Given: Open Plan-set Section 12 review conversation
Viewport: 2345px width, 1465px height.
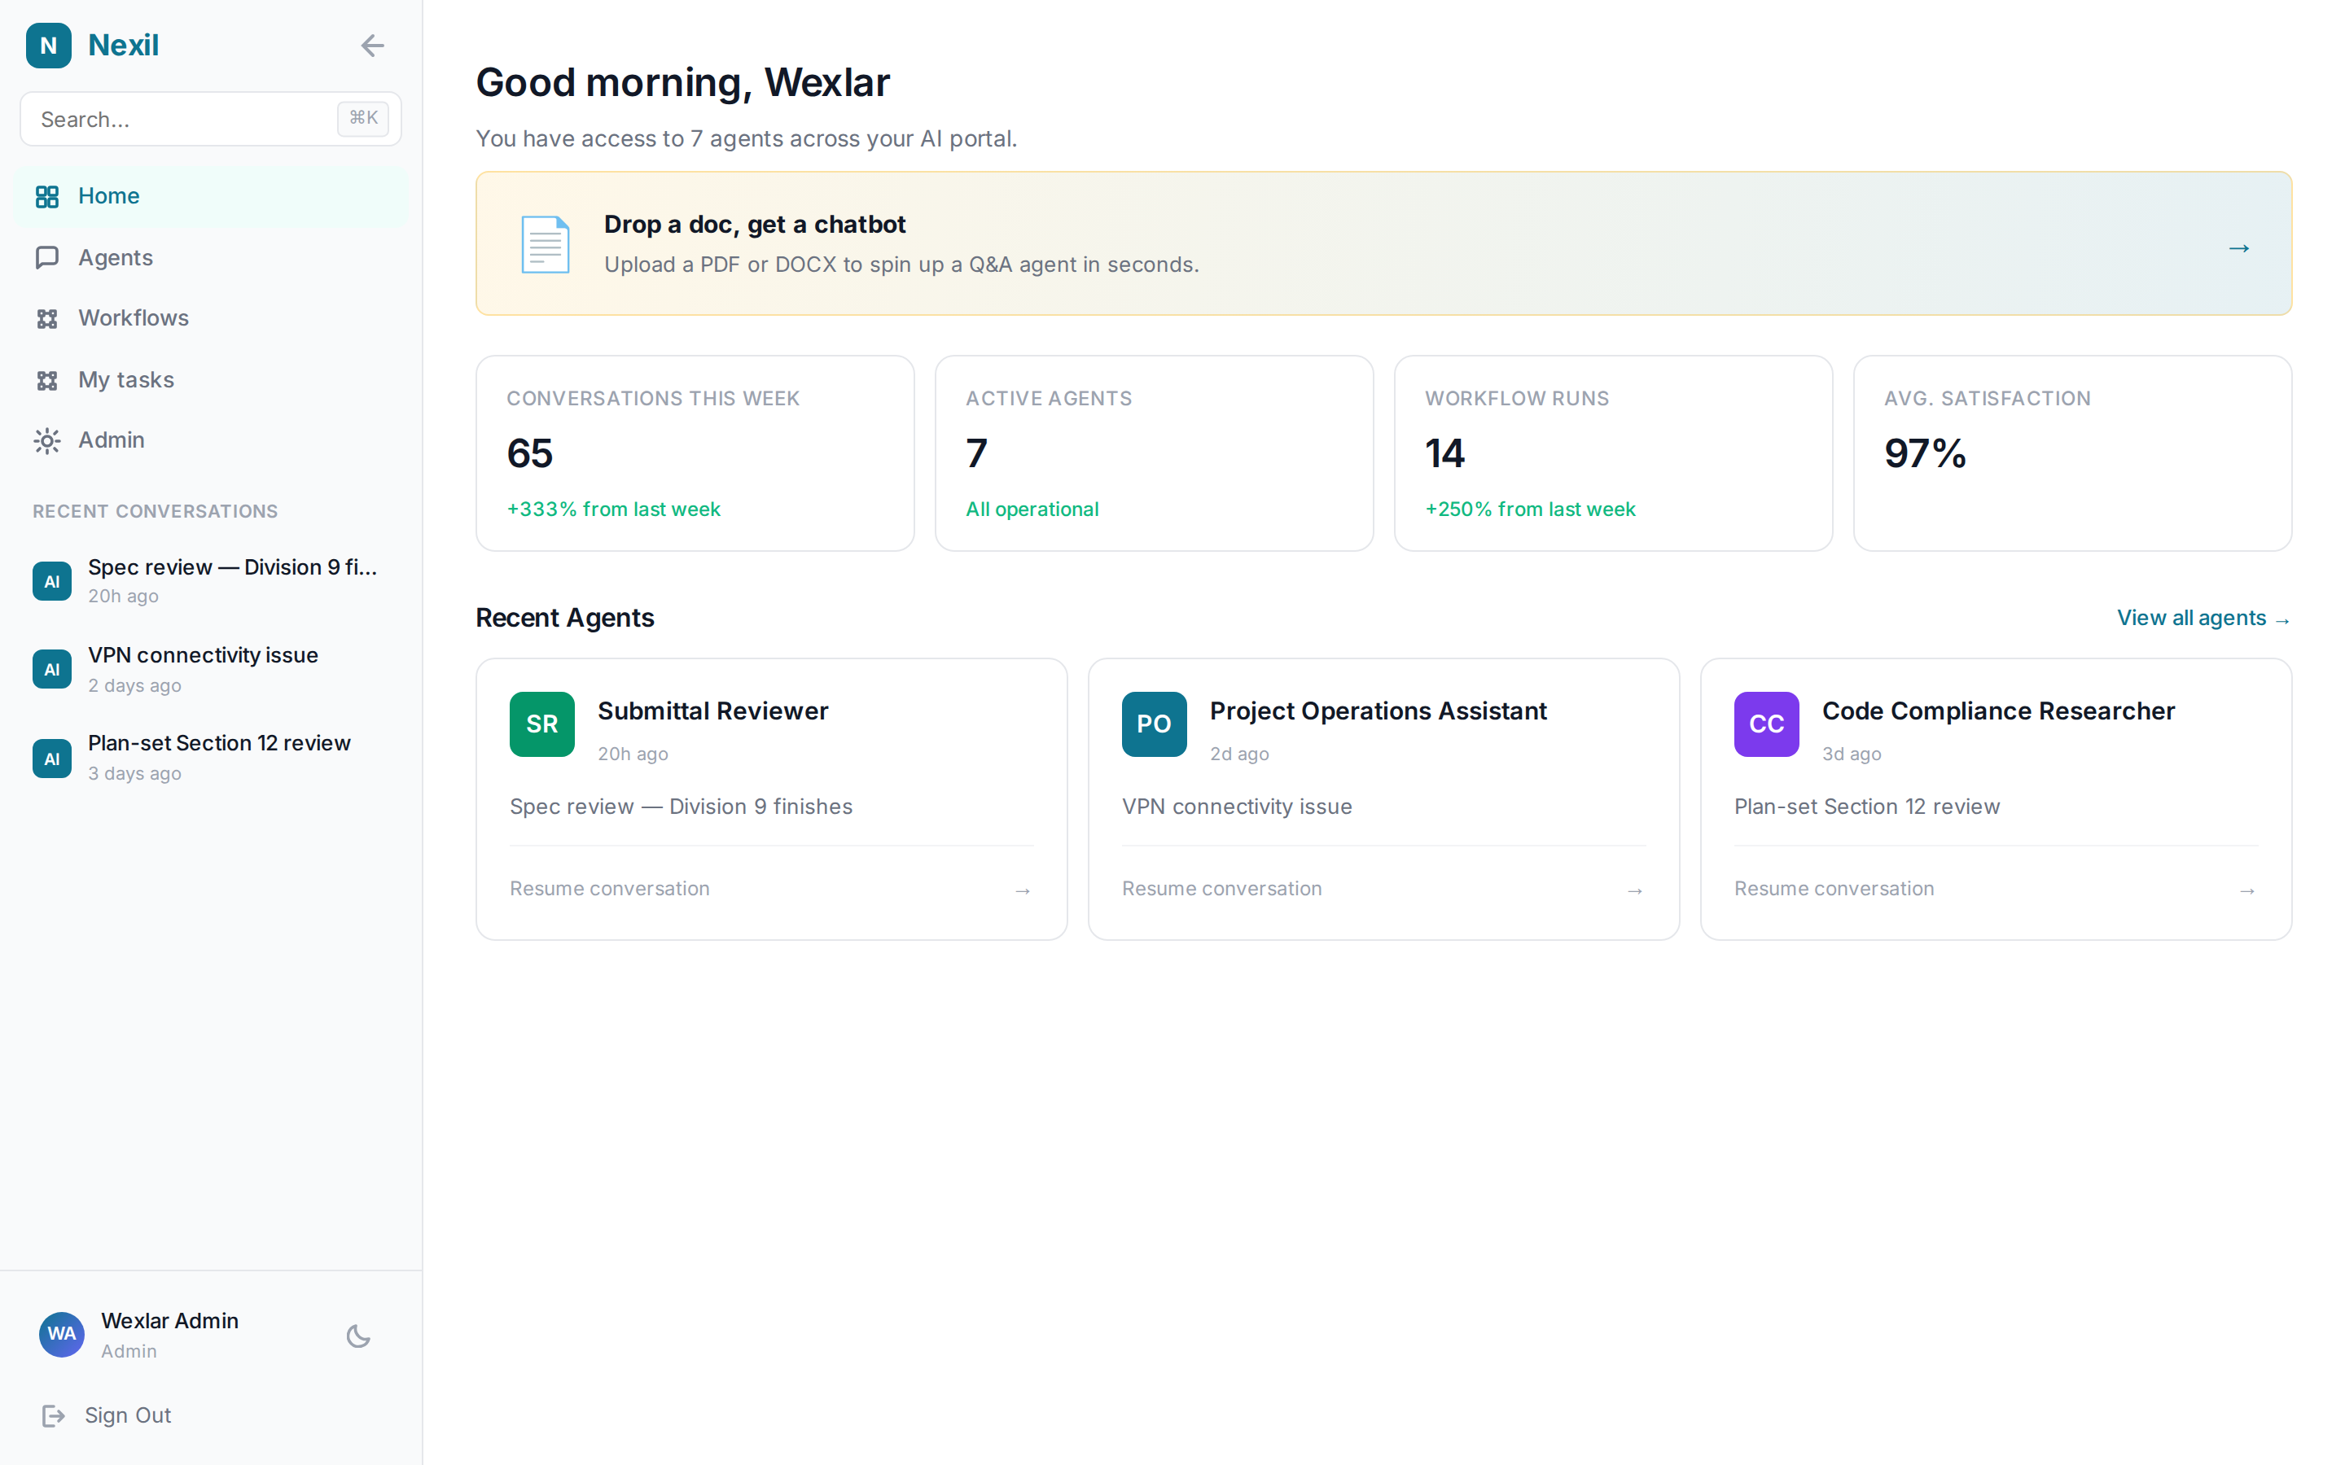Looking at the screenshot, I should pos(210,757).
